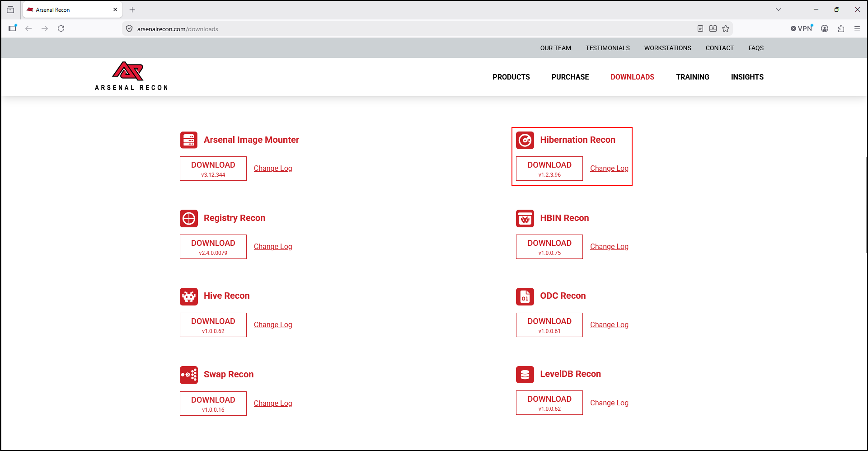Reload the page with the refresh icon
Viewport: 868px width, 451px height.
click(61, 28)
